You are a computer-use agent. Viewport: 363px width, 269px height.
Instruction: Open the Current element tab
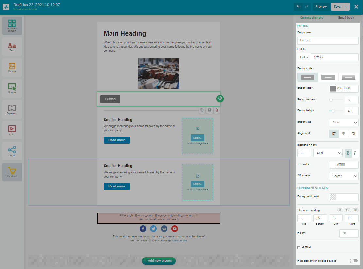(x=311, y=18)
